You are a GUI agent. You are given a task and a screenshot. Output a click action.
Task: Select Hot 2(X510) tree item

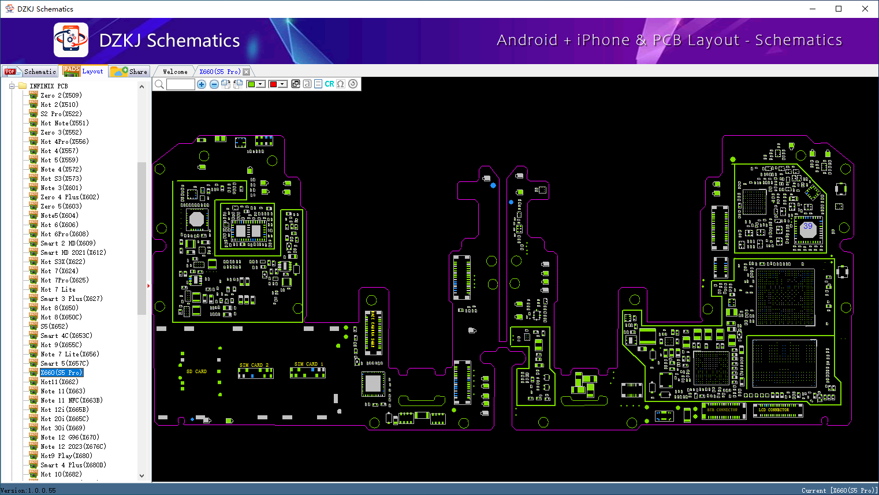coord(59,105)
